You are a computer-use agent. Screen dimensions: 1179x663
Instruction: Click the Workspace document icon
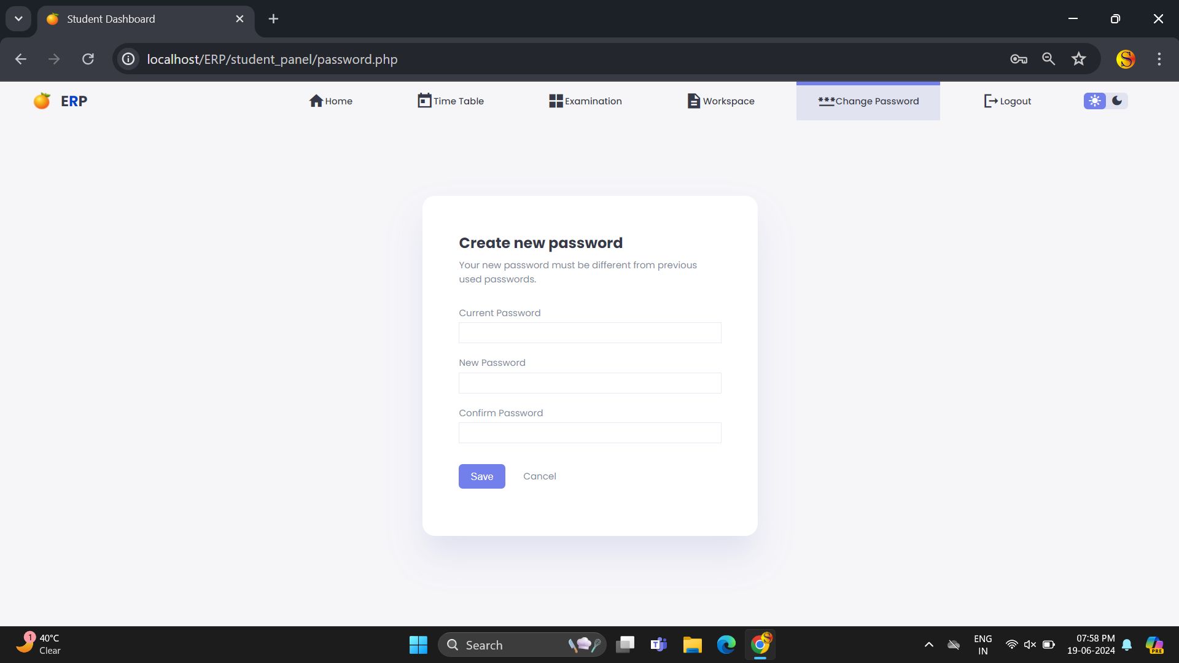point(693,101)
